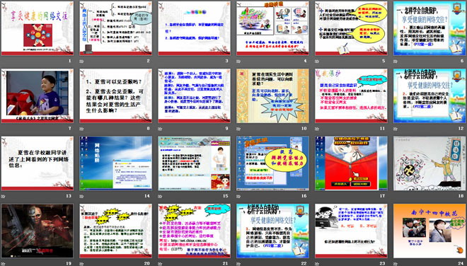Select slide 15 chat window screenshot thumbnail
467x266 pixels.
(x=194, y=163)
